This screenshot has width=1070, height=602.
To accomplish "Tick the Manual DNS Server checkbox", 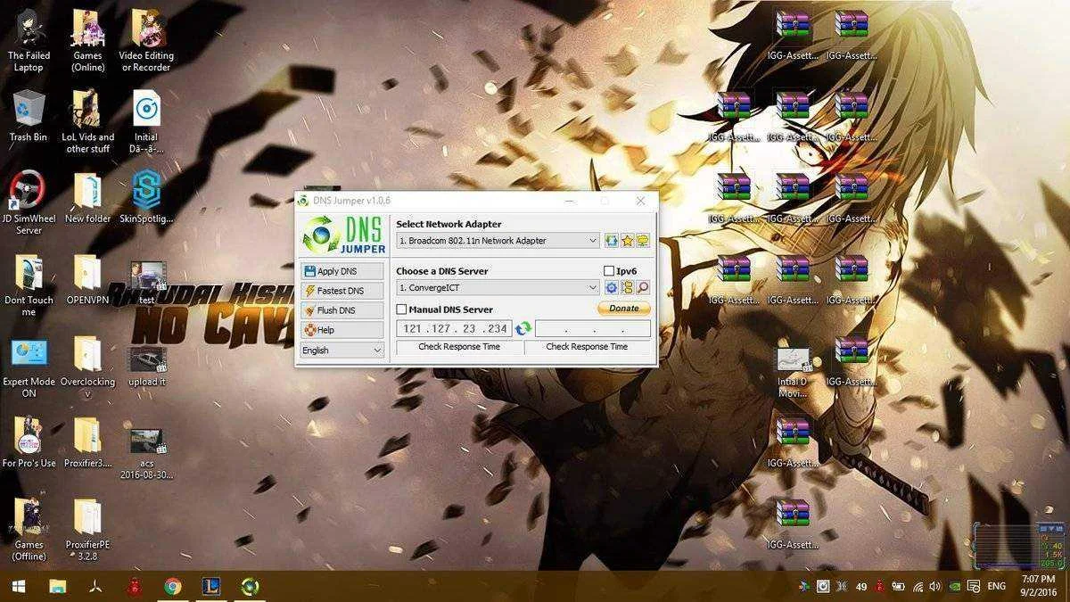I will tap(401, 309).
